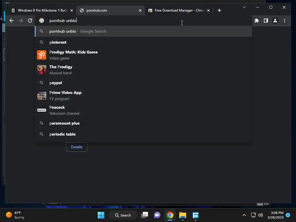Open the notification badge showing 2
This screenshot has height=222, width=296.
click(x=288, y=215)
